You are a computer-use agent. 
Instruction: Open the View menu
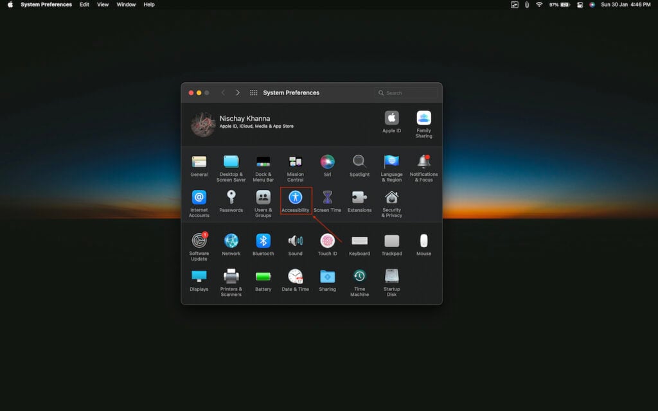[103, 4]
